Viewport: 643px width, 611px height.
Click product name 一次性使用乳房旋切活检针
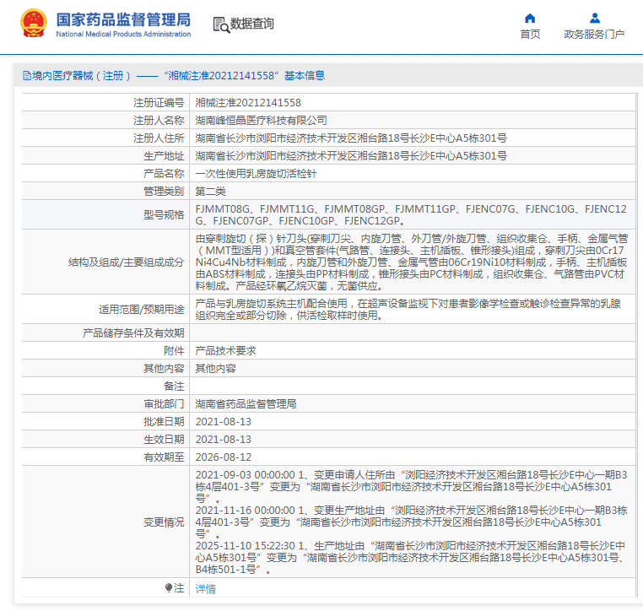click(256, 173)
